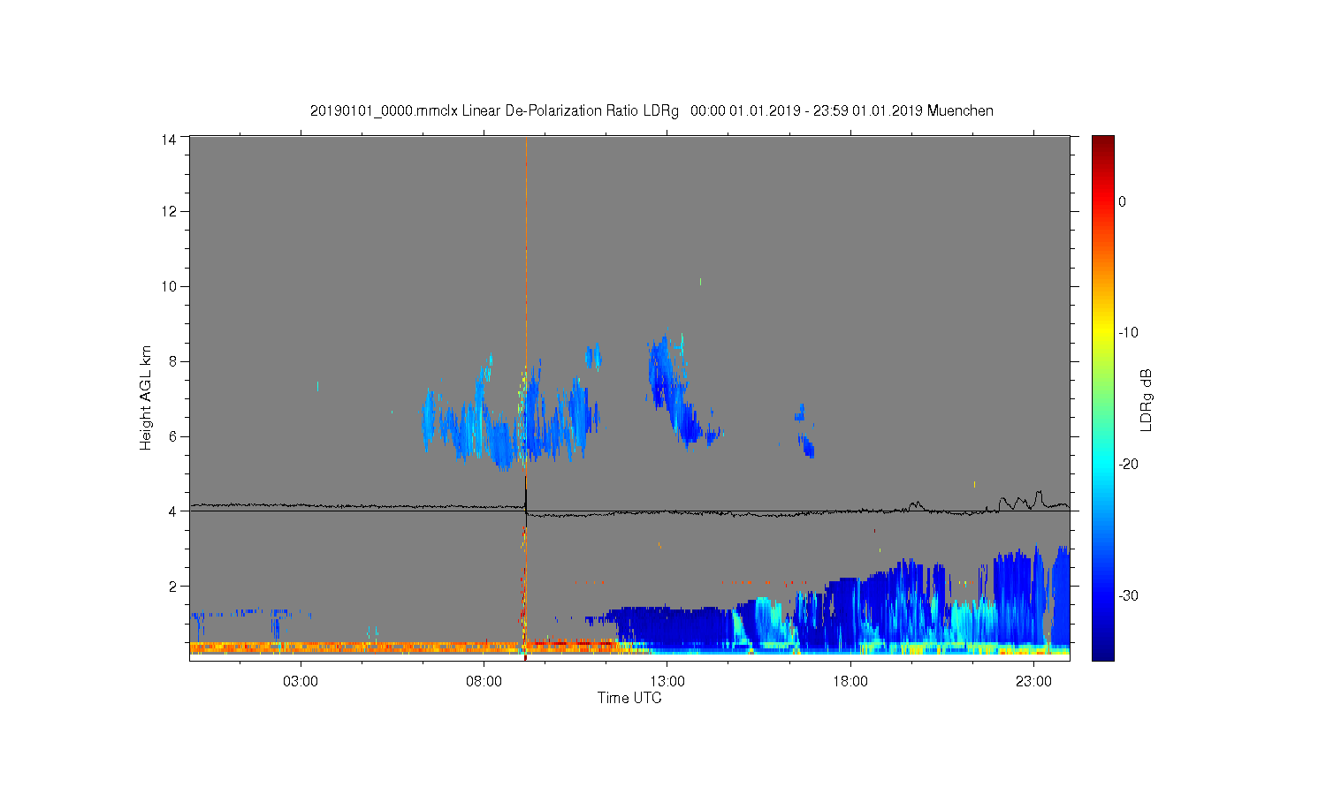Click the colorbar -20 dB label
Image resolution: width=1326 pixels, height=795 pixels.
[1128, 465]
